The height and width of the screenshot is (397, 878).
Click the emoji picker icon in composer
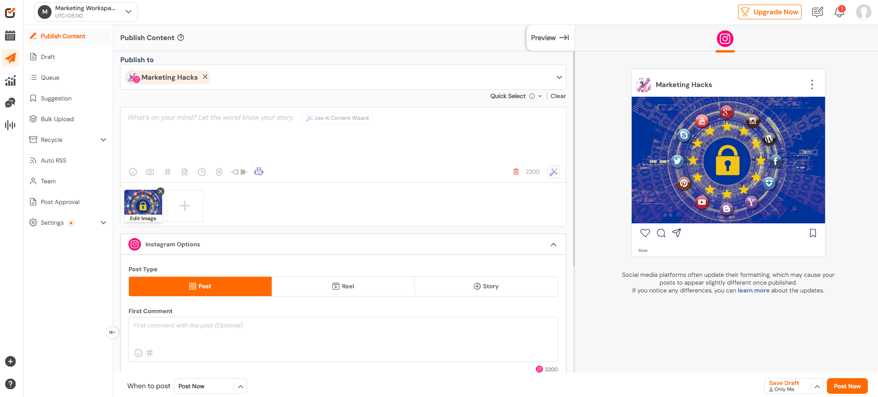click(133, 172)
